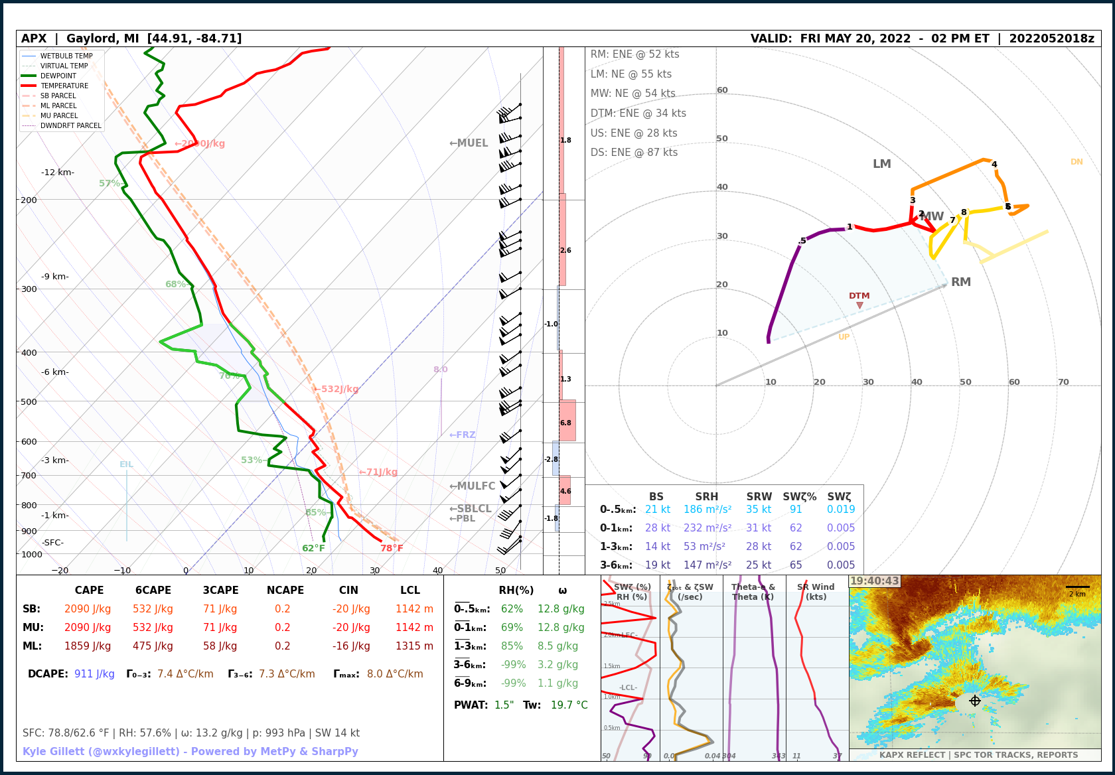Image resolution: width=1115 pixels, height=775 pixels.
Task: Click the PWAT 1.5" value
Action: tap(504, 705)
